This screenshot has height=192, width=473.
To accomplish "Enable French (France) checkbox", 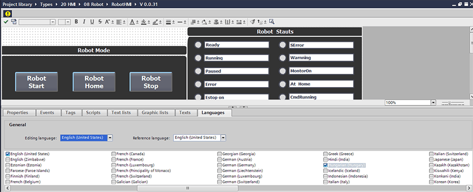I will (114, 159).
